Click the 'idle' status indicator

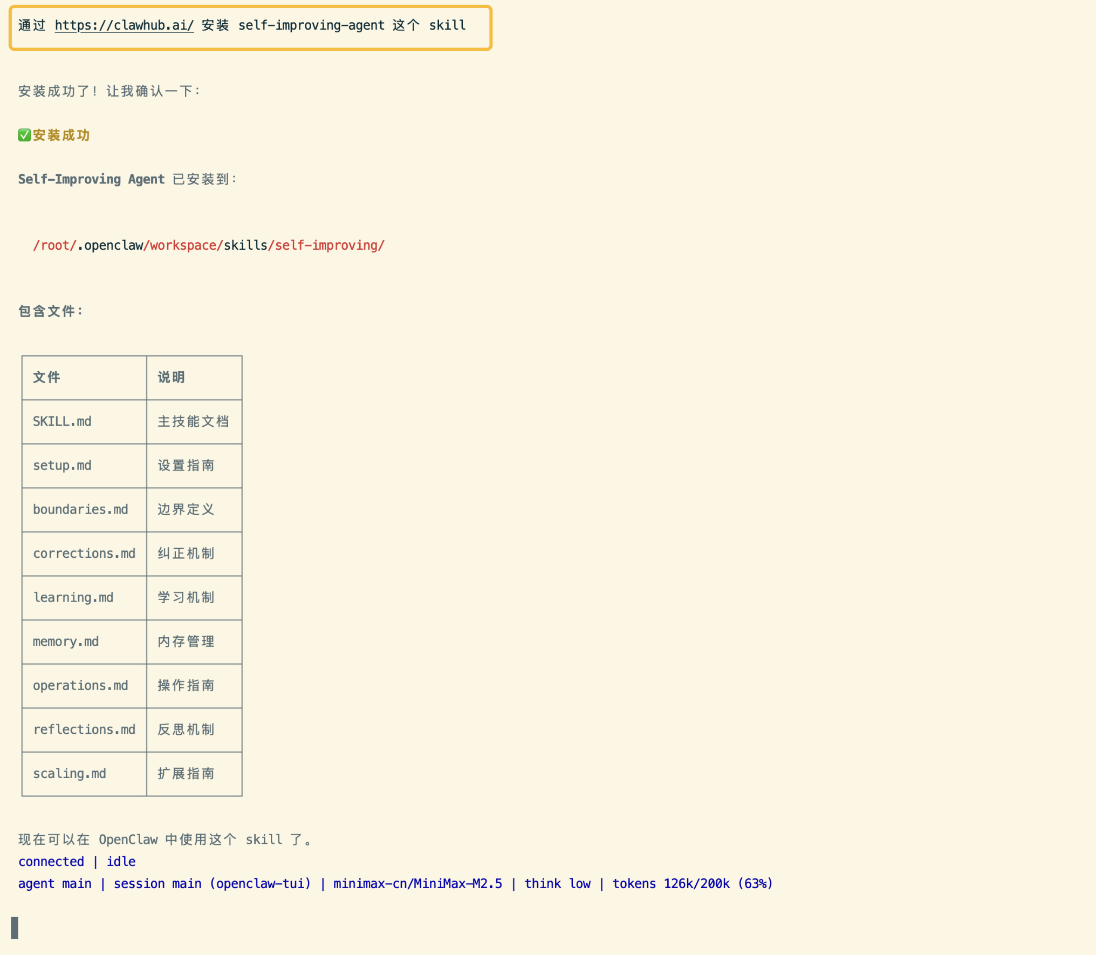[121, 862]
